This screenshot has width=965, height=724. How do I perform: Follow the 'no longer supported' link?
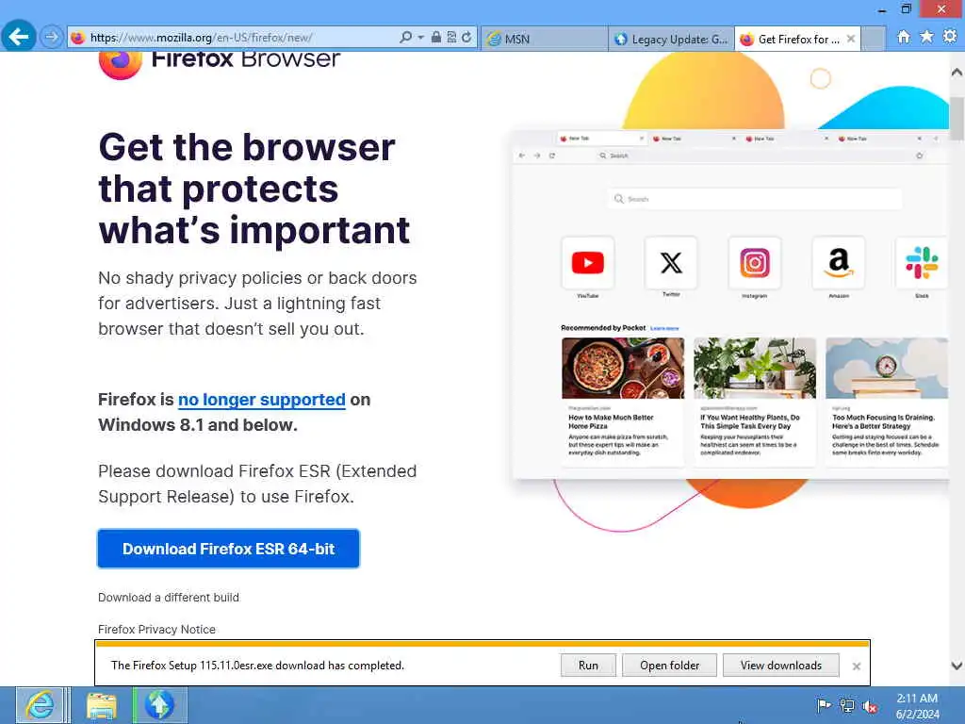[x=262, y=400]
